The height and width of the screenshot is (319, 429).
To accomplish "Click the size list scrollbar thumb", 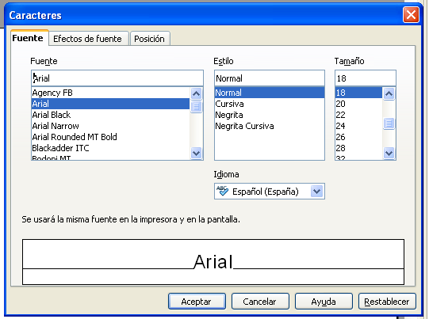I will [389, 123].
